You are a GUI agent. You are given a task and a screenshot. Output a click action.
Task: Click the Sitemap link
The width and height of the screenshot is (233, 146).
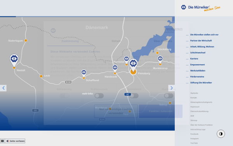point(194,120)
